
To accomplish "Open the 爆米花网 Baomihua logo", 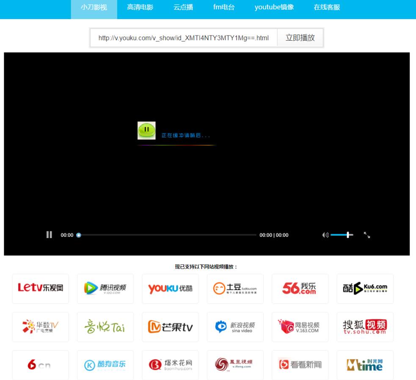I will (170, 365).
